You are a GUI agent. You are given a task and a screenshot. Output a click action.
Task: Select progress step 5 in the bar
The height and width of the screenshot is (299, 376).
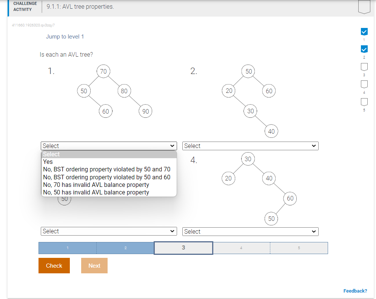[x=299, y=248]
